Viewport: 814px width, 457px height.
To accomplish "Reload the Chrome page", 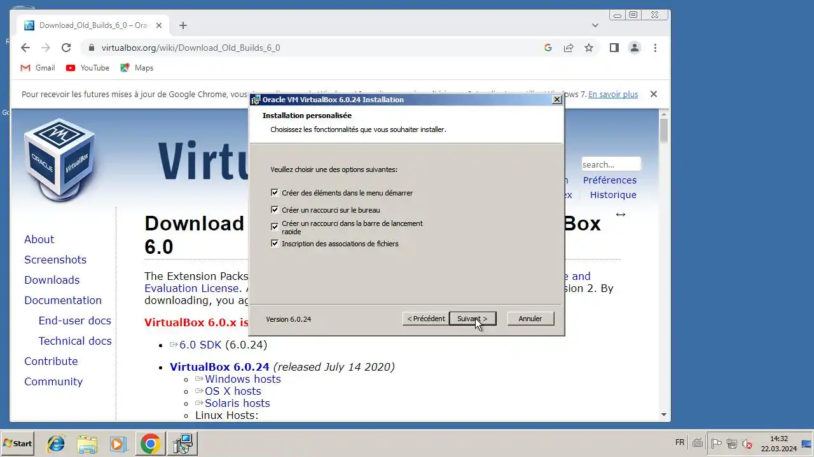I will (66, 48).
